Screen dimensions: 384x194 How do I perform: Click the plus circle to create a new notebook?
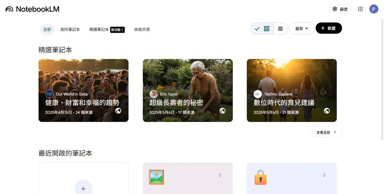coord(83,189)
